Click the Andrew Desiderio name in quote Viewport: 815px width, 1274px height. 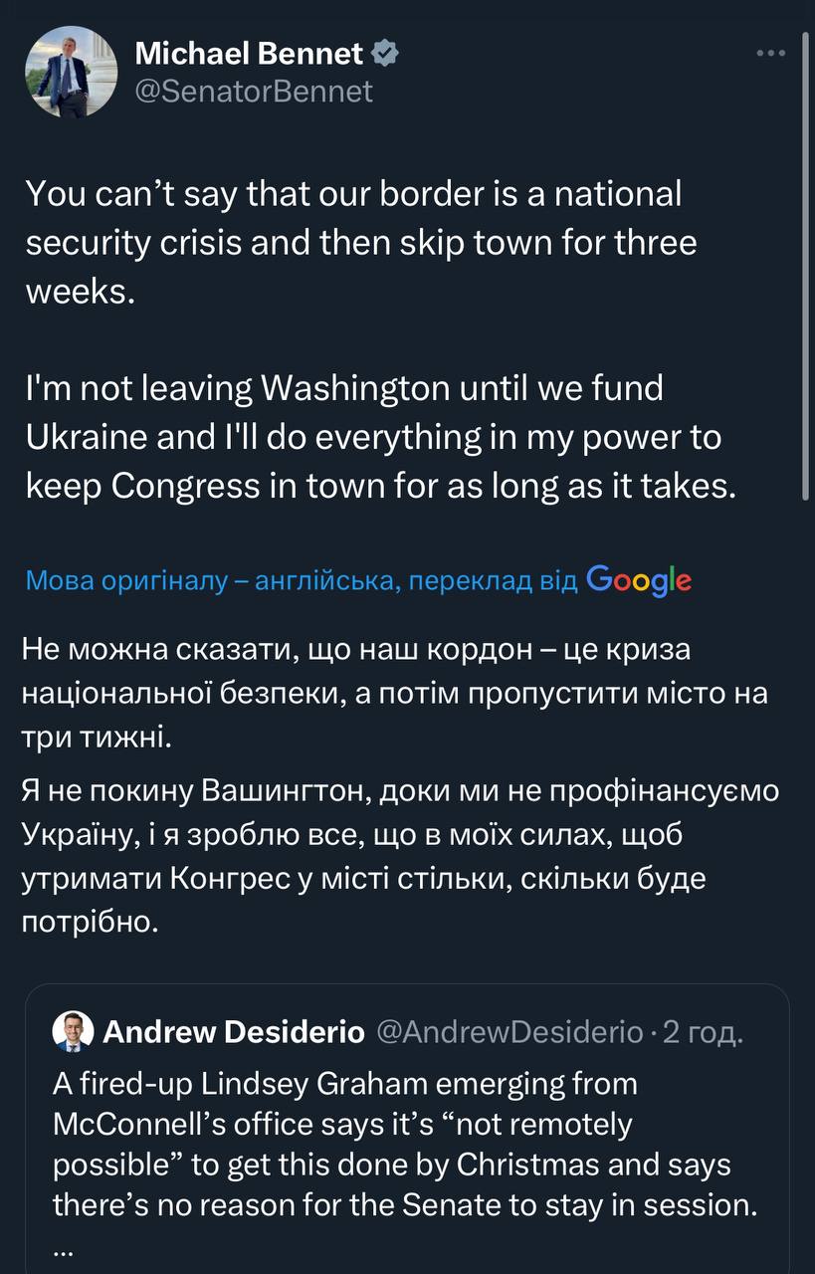[x=234, y=1032]
